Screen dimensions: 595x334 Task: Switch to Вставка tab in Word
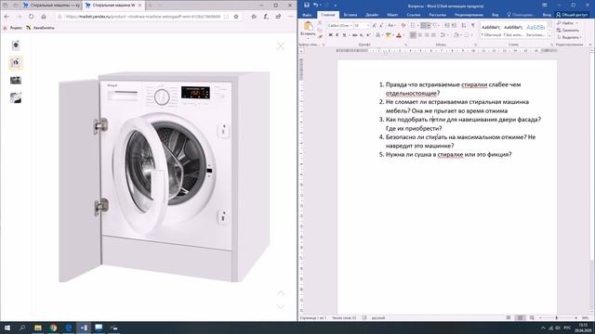tap(350, 15)
